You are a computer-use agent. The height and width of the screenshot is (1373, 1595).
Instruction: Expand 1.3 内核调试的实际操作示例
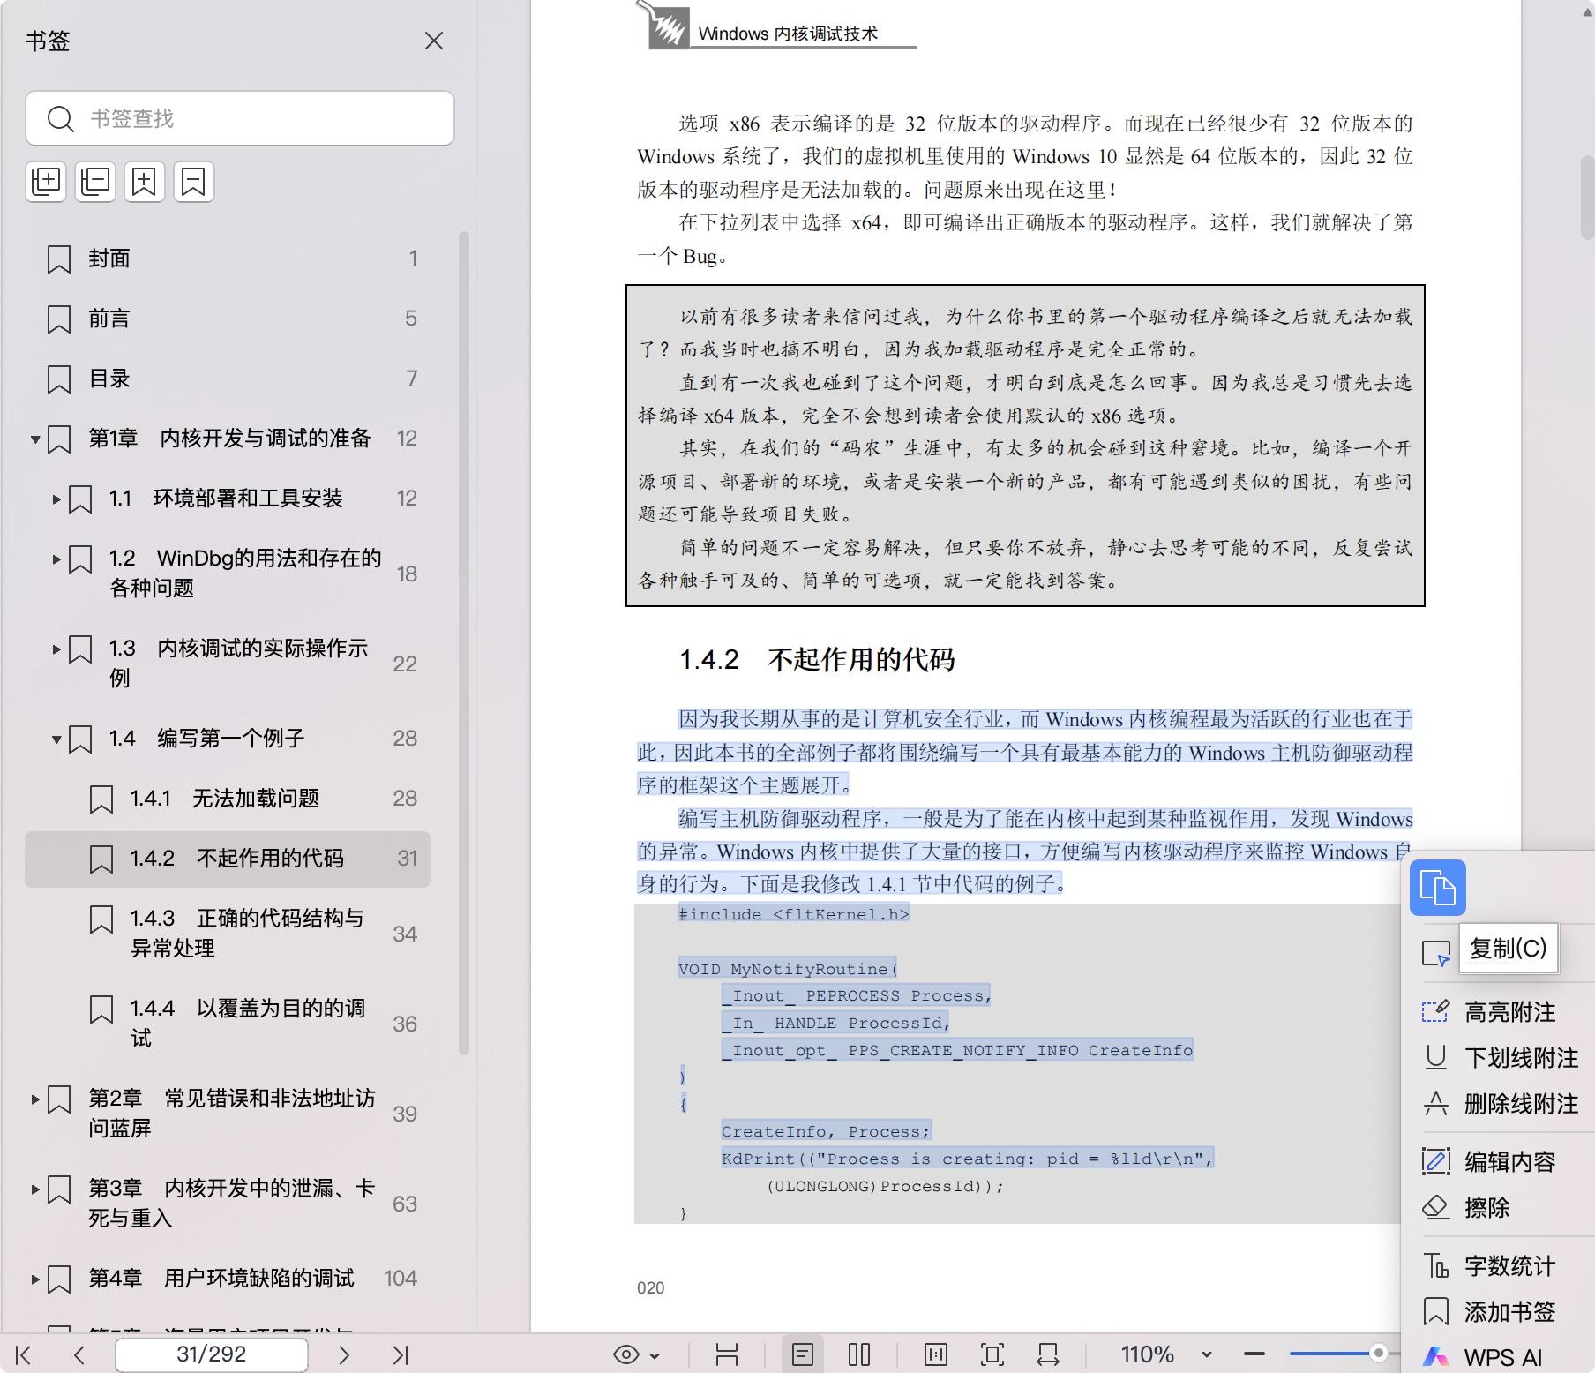click(56, 649)
